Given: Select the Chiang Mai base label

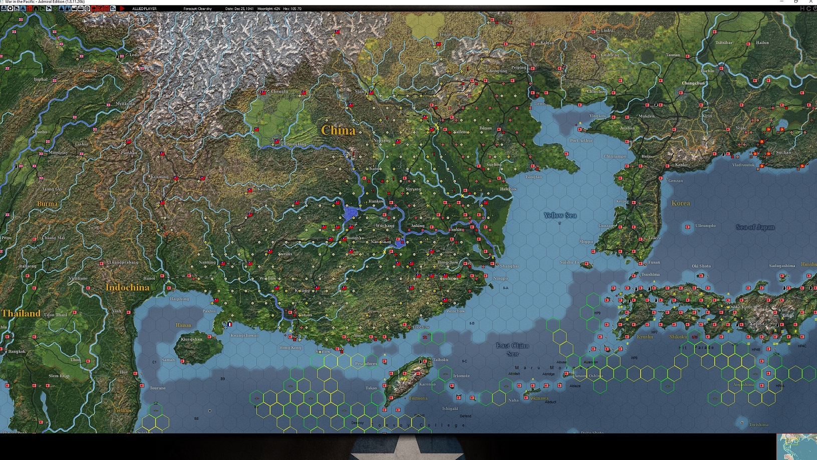Looking at the screenshot, I should 54,238.
